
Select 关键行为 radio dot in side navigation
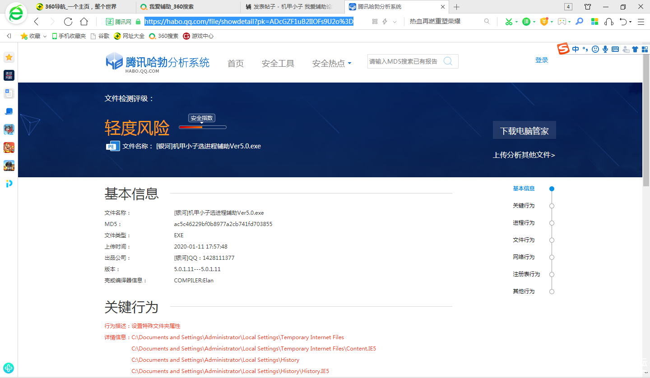coord(552,206)
